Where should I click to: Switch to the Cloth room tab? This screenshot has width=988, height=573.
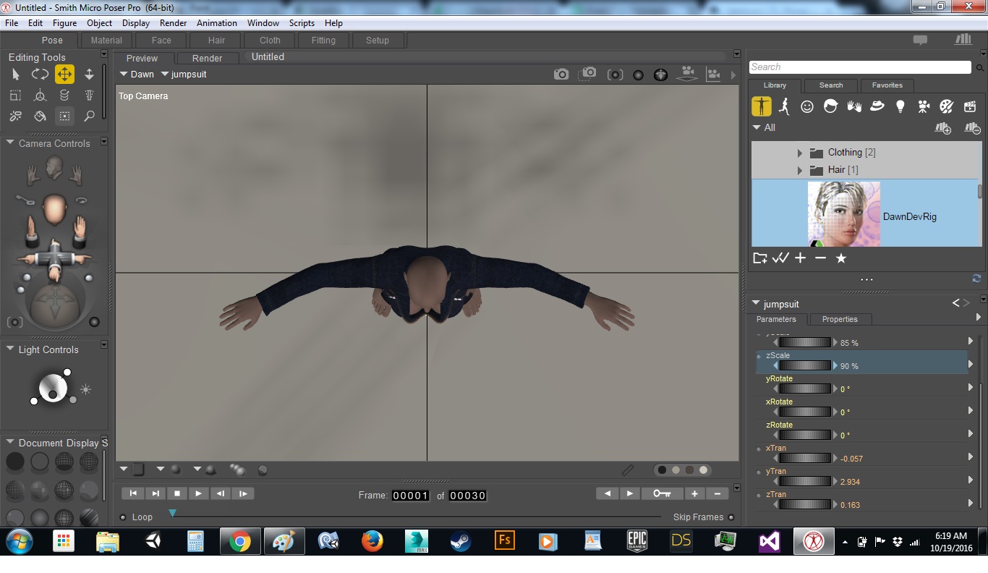click(270, 41)
